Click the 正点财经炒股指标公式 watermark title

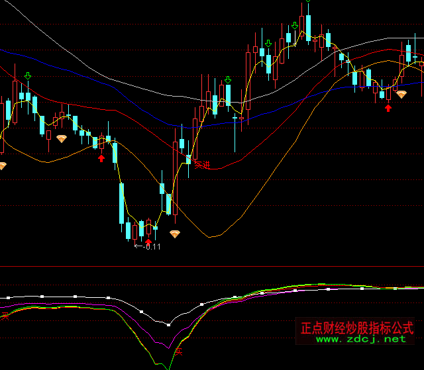click(x=357, y=328)
